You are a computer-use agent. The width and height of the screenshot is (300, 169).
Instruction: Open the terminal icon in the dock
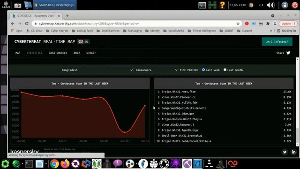pyautogui.click(x=29, y=164)
